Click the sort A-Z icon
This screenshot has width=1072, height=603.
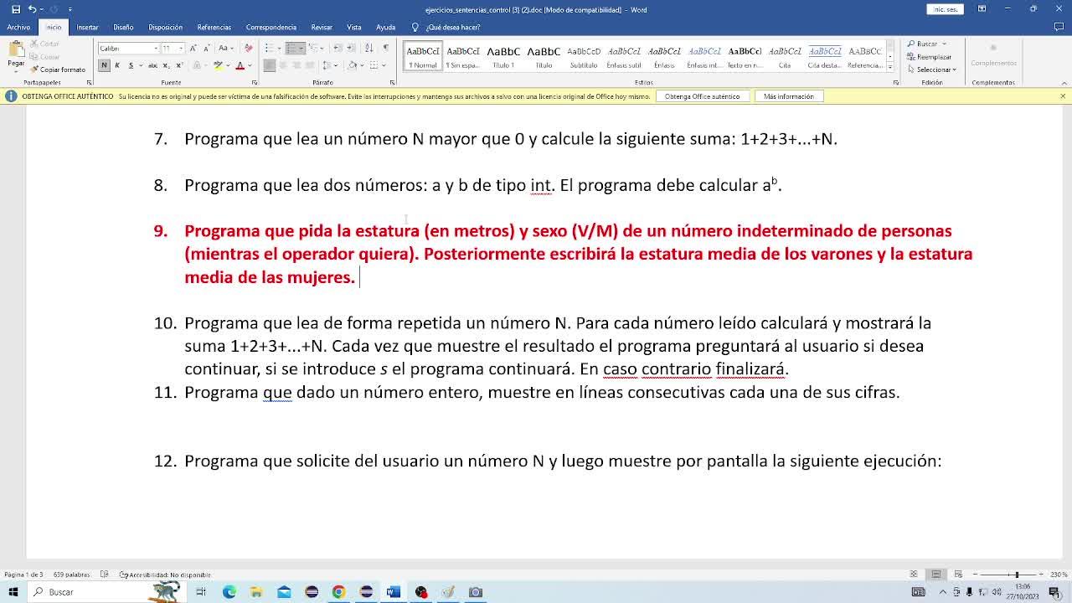point(369,48)
